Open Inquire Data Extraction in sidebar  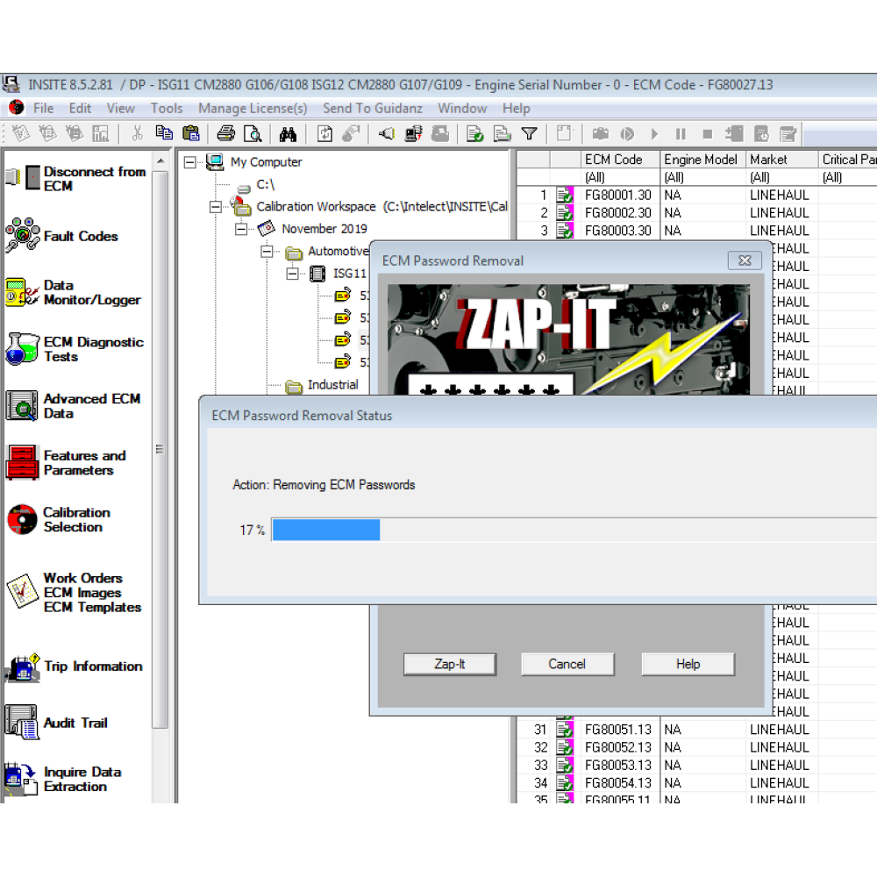coord(63,779)
